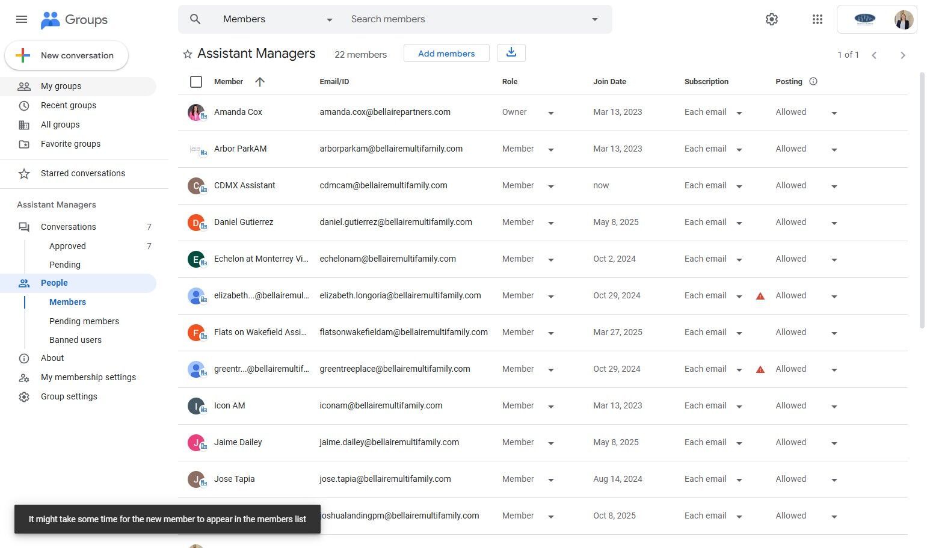The image size is (927, 548).
Task: Toggle the select all members checkbox
Action: tap(196, 82)
